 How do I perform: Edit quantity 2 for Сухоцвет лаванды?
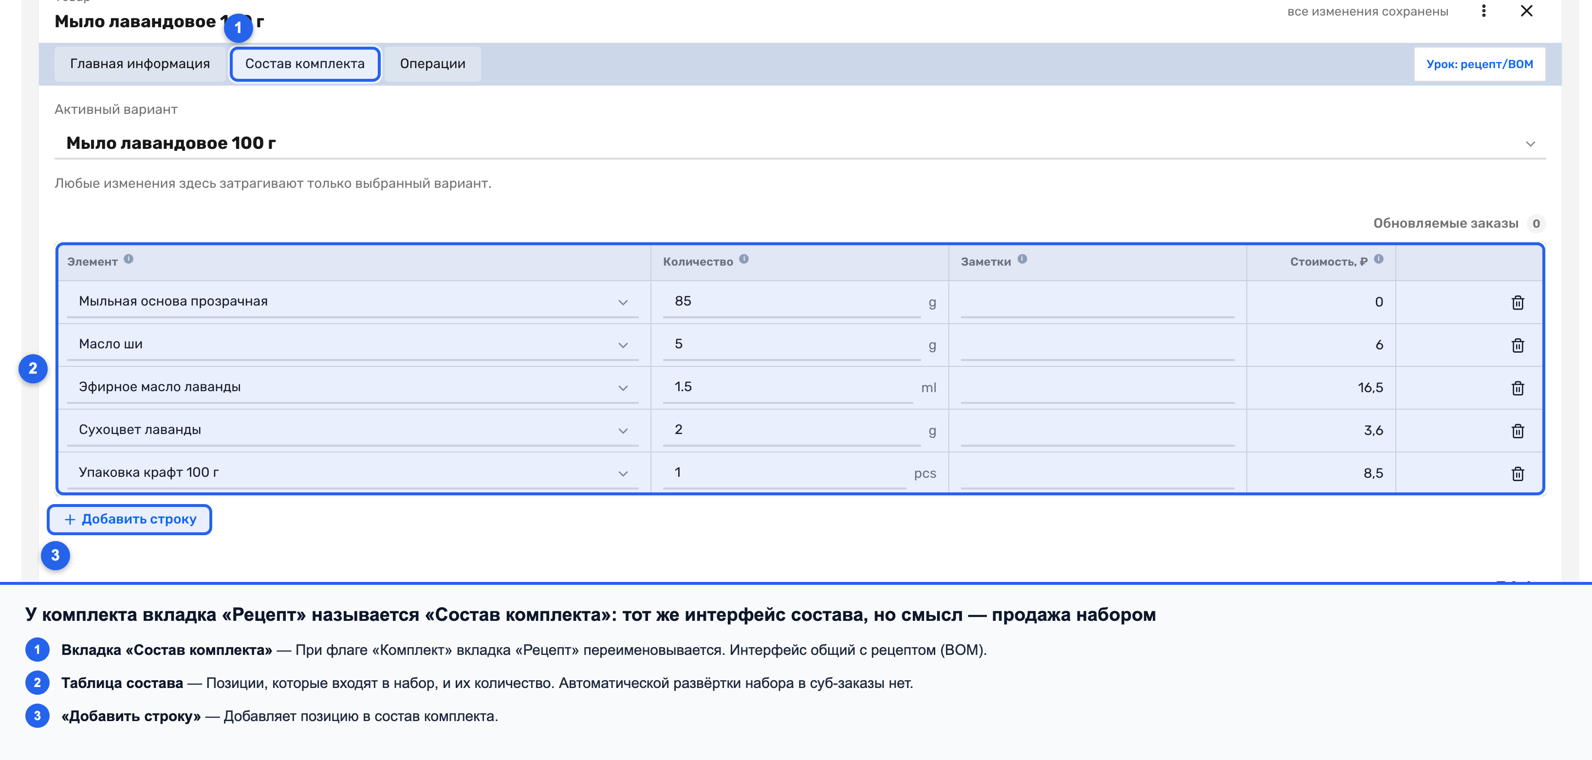pyautogui.click(x=791, y=430)
